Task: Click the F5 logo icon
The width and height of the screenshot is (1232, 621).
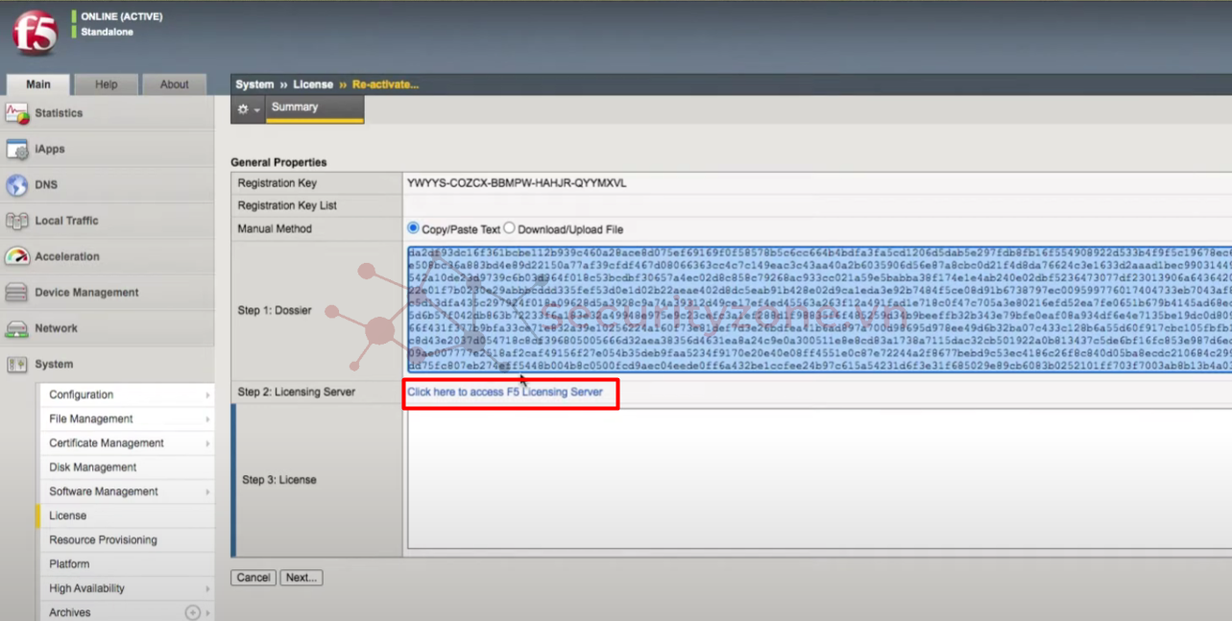Action: pos(36,33)
